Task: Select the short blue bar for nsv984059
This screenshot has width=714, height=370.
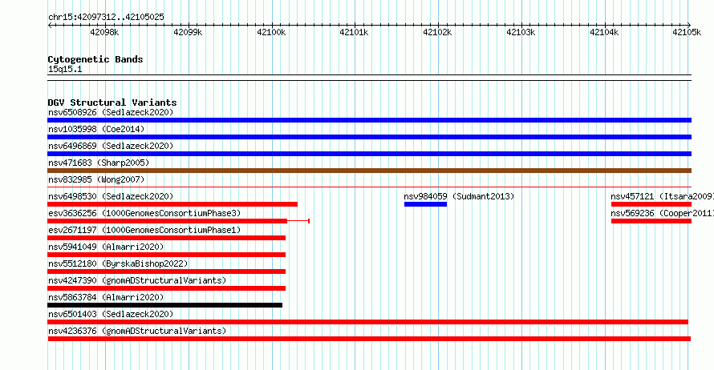Action: 425,204
